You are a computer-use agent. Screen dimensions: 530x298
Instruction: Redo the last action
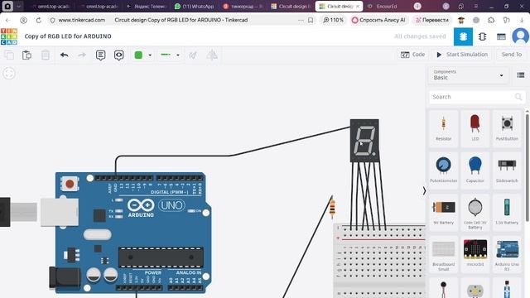click(x=82, y=55)
